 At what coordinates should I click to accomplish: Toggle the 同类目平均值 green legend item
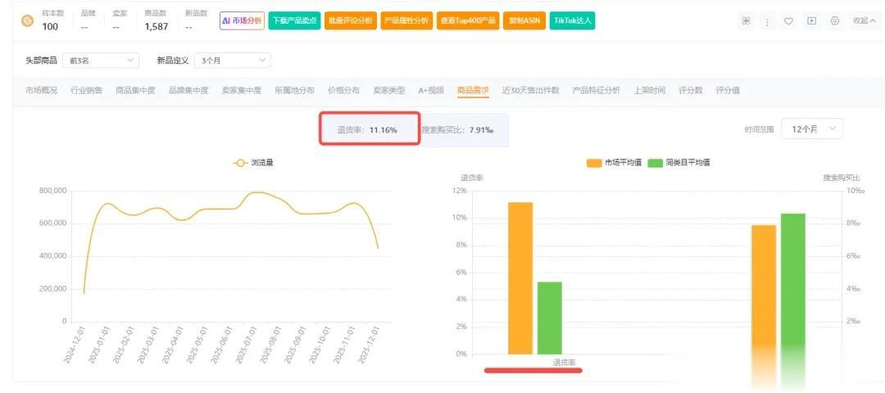click(678, 162)
